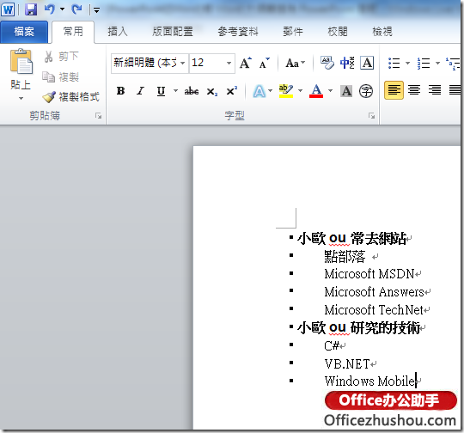
Task: Apply numbered list formatting
Action: 424,63
